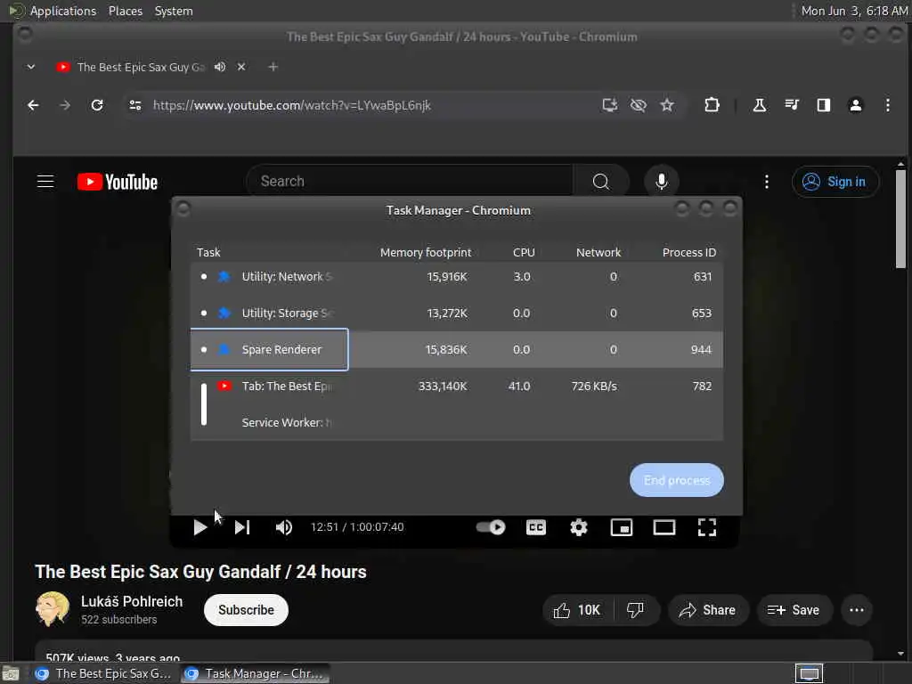This screenshot has width=912, height=684.
Task: Mute the video player volume
Action: tap(284, 527)
